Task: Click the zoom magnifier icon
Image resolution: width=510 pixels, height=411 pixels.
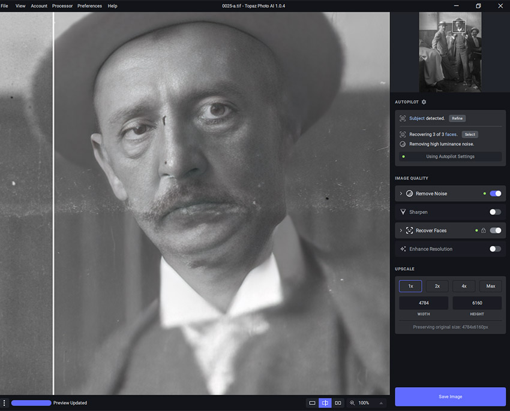Action: tap(352, 403)
